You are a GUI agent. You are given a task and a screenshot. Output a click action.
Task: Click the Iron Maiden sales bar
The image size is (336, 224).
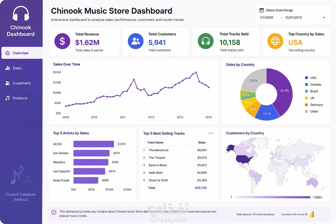coord(91,153)
